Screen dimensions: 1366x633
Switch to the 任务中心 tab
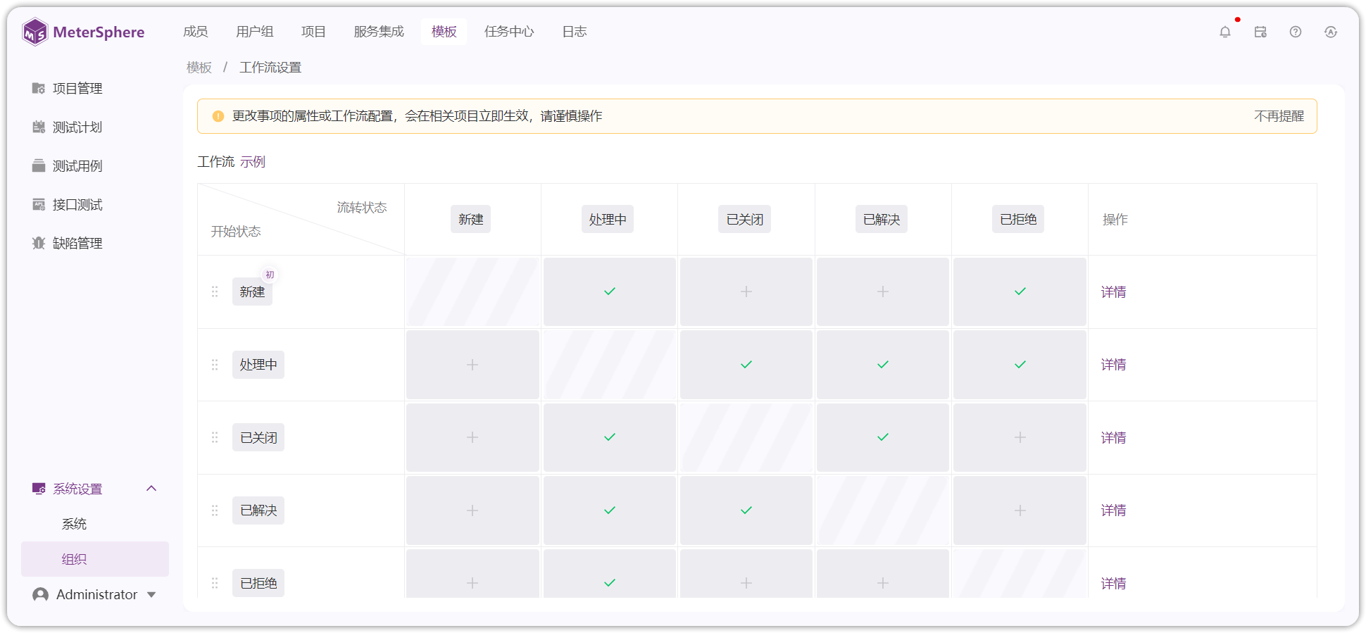[x=509, y=32]
